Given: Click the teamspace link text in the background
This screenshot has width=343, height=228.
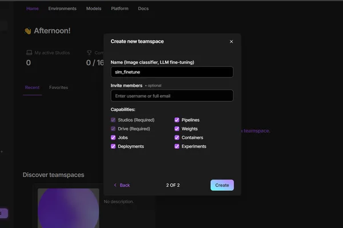Looking at the screenshot, I should (x=256, y=131).
